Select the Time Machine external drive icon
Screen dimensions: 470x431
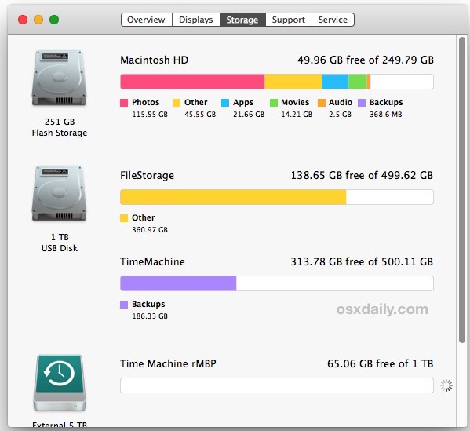60,383
